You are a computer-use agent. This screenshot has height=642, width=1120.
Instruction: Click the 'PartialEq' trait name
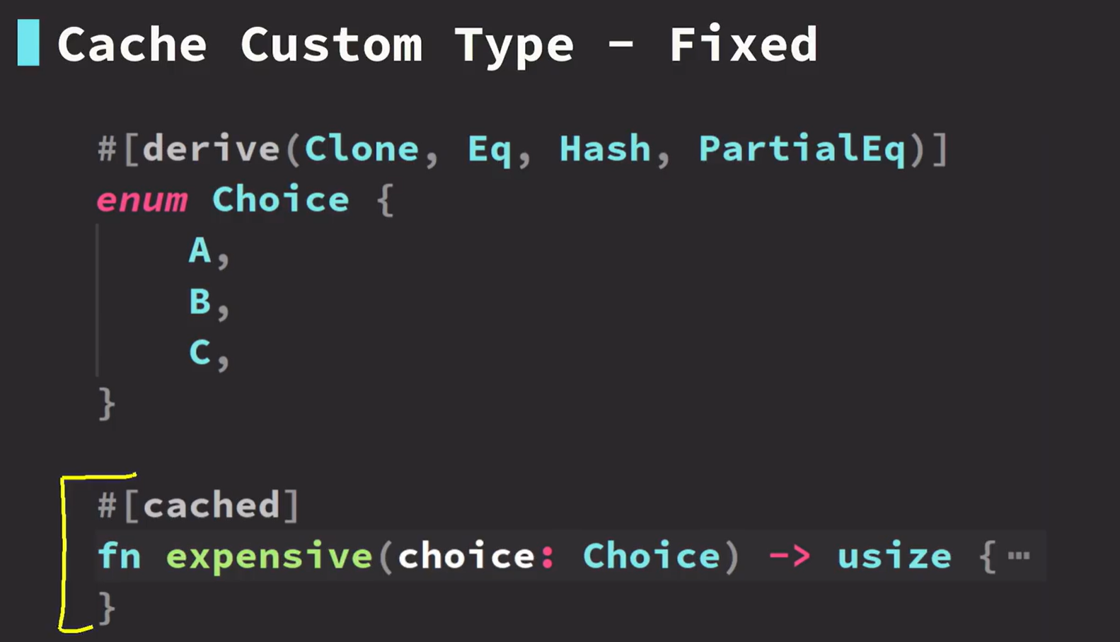coord(802,150)
